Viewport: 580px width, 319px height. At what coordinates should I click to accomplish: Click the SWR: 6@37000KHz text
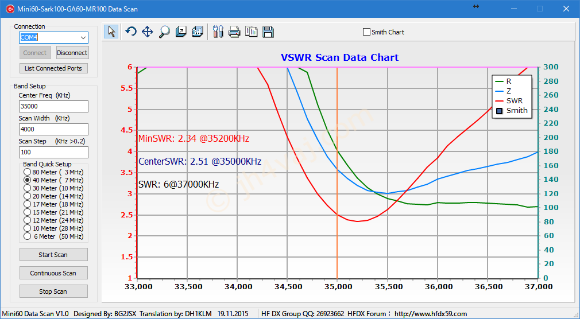click(x=179, y=184)
